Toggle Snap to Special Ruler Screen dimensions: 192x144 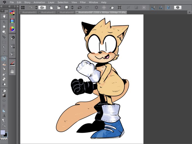coord(161,8)
